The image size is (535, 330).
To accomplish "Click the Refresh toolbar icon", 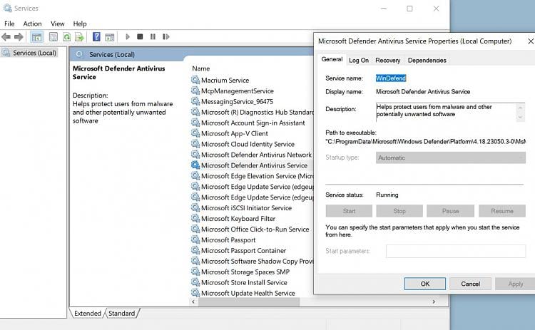I will 66,36.
